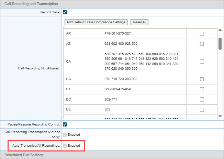This screenshot has height=159, width=224.
Task: Click Add Default State Compliance Settings button
Action: click(x=96, y=22)
